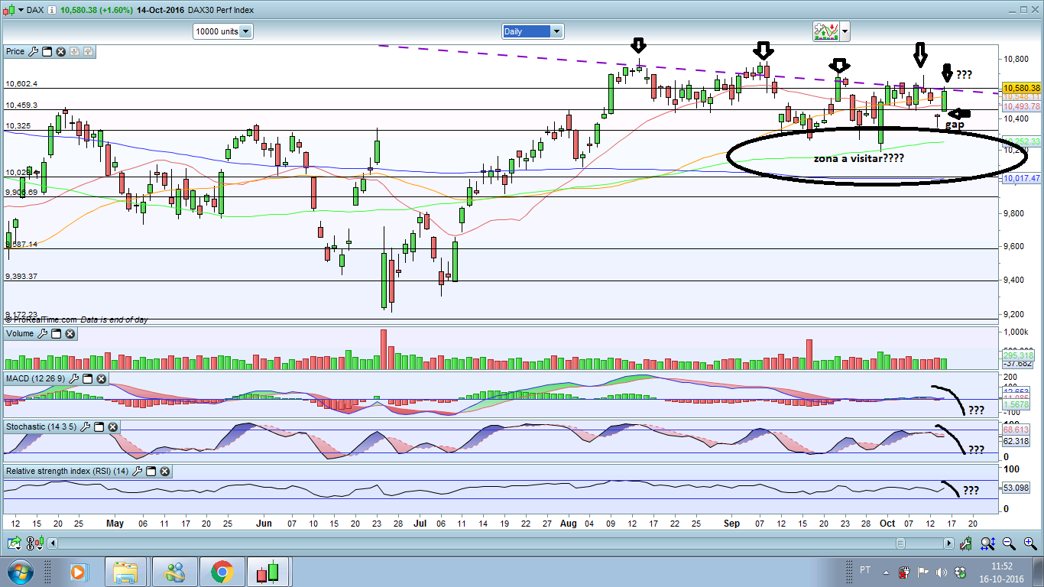Viewport: 1044px width, 587px height.
Task: Open Google Chrome from taskbar
Action: [222, 572]
